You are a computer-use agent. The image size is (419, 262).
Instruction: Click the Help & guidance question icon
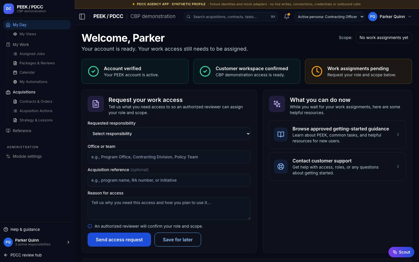click(x=6, y=229)
